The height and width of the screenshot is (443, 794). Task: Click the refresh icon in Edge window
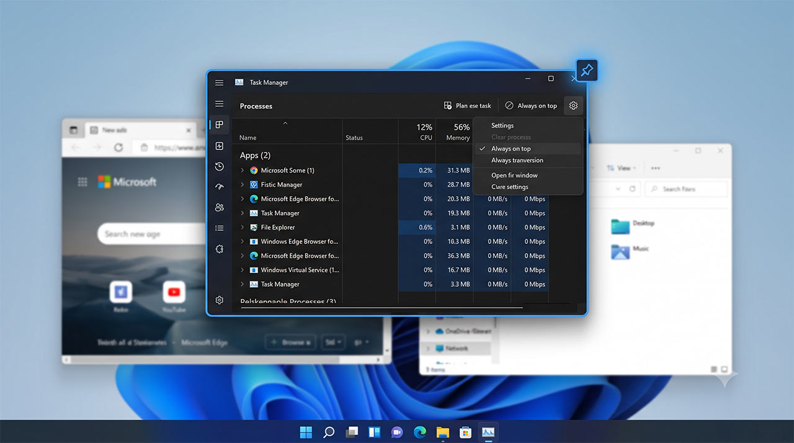tap(118, 148)
